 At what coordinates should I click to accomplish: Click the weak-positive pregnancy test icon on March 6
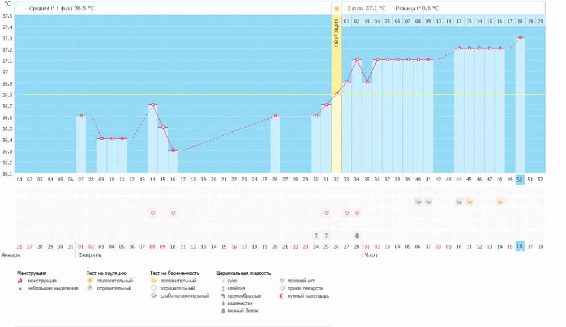[x=418, y=202]
